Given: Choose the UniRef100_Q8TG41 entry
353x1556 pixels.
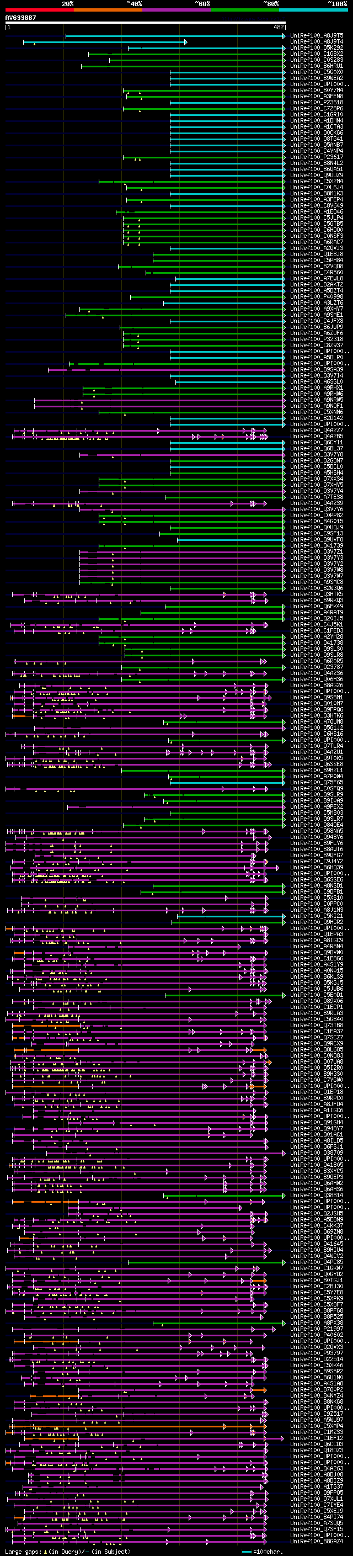Looking at the screenshot, I should [317, 139].
